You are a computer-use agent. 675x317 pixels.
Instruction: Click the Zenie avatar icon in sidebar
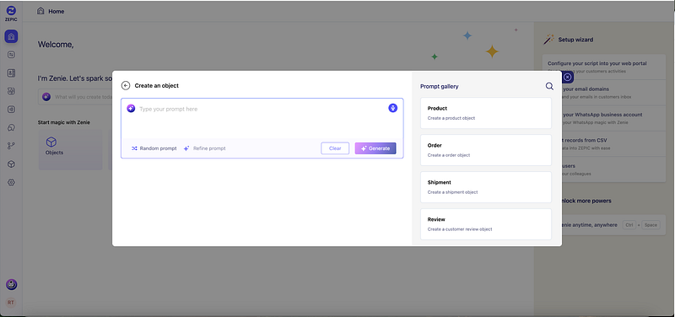[11, 284]
